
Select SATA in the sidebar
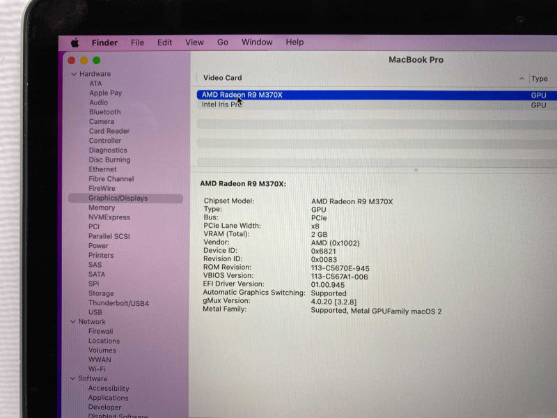coord(97,274)
